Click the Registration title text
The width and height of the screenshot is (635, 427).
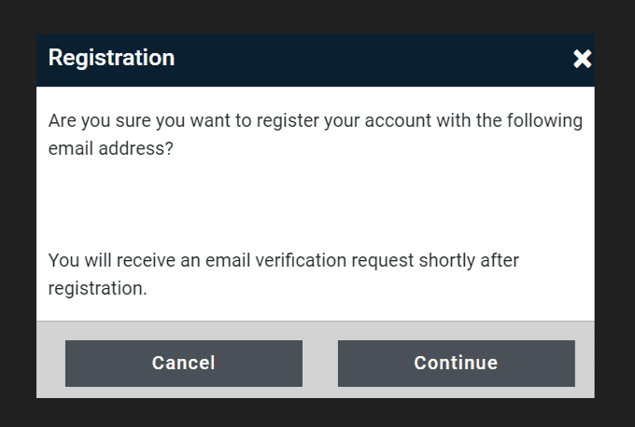[x=111, y=58]
